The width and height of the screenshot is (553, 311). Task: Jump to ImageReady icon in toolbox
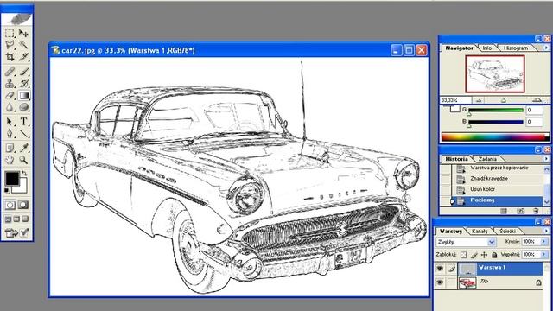10,232
